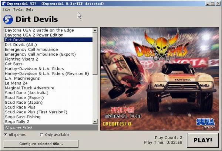
Task: Select the Only available radio button
Action: (41, 135)
